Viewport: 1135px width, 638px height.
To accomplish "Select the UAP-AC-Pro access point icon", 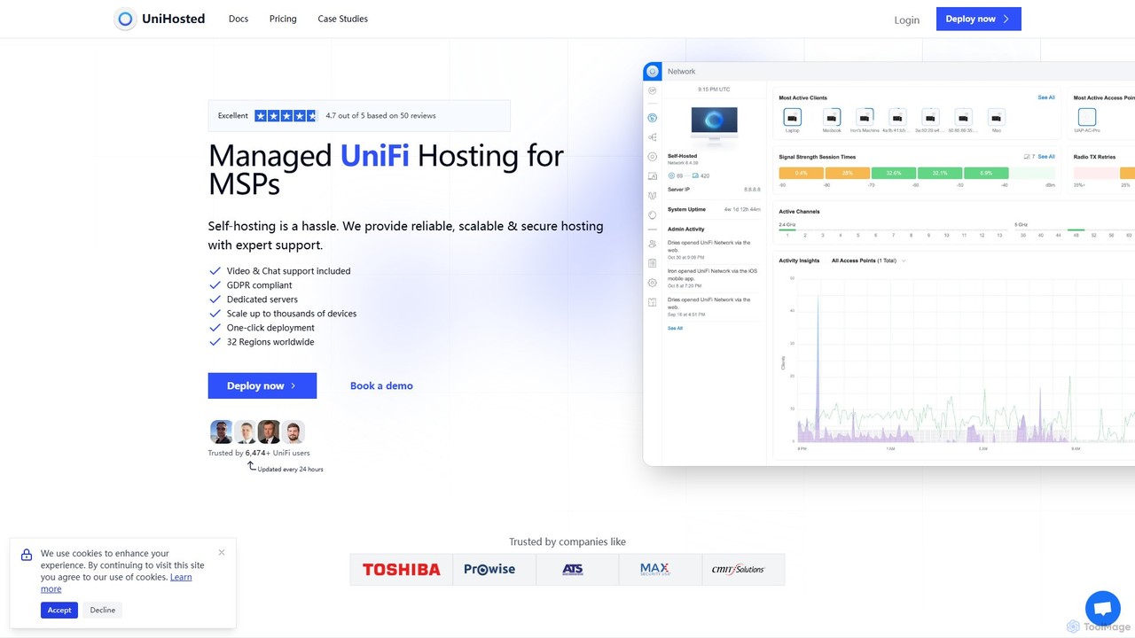I will coord(1087,117).
